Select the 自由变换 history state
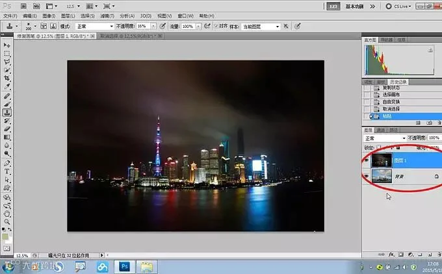The width and height of the screenshot is (442, 274). click(x=391, y=102)
